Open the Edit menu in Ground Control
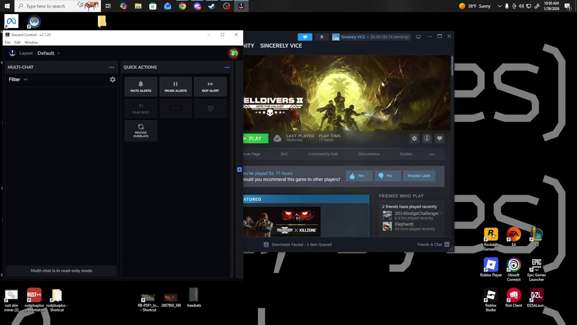577x325 pixels. [17, 42]
